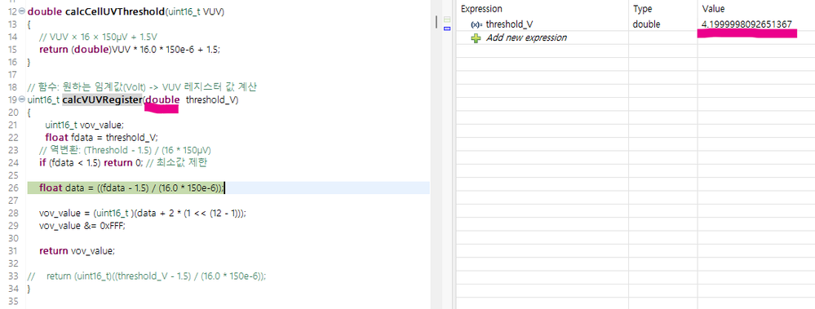Click the calcVUVRegister function name
Image resolution: width=815 pixels, height=309 pixels.
[x=102, y=99]
